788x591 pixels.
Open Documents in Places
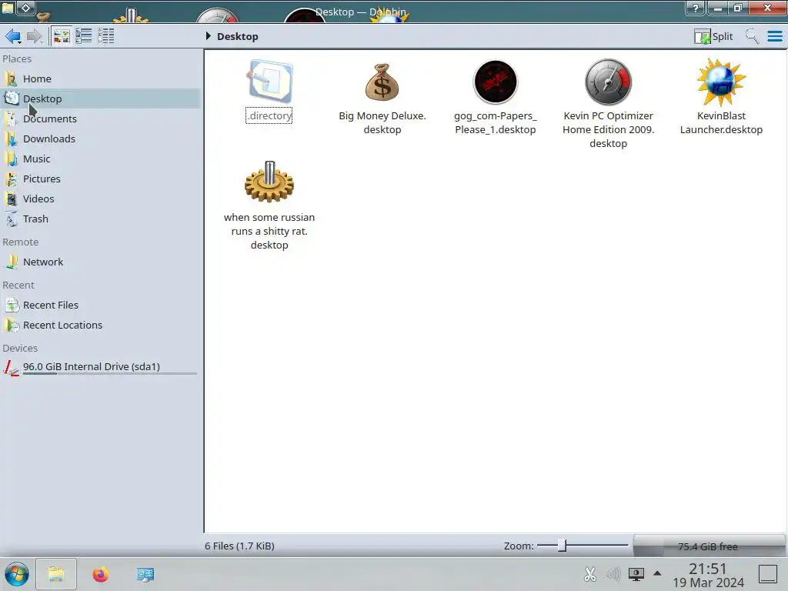pos(101,119)
